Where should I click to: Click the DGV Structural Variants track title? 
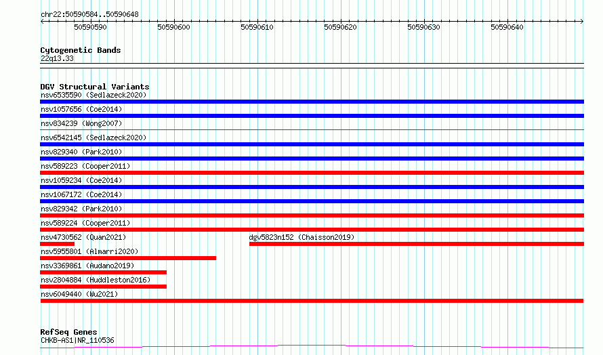click(95, 87)
